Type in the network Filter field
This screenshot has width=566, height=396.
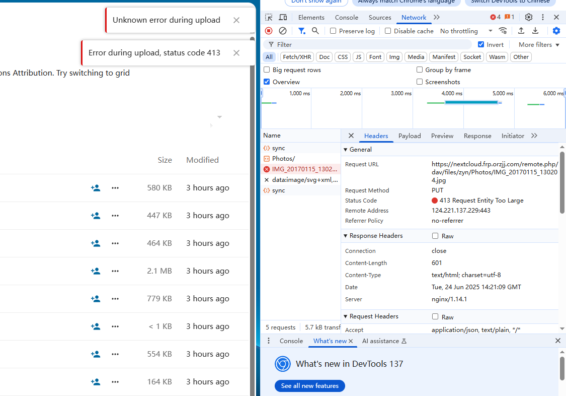372,44
